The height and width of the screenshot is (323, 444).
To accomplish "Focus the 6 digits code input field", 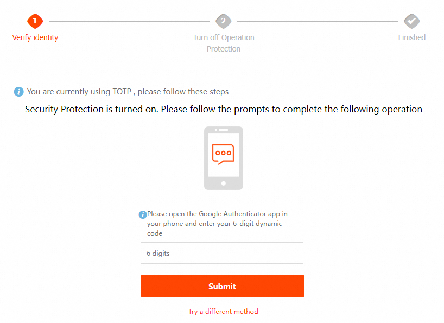I will pyautogui.click(x=221, y=253).
